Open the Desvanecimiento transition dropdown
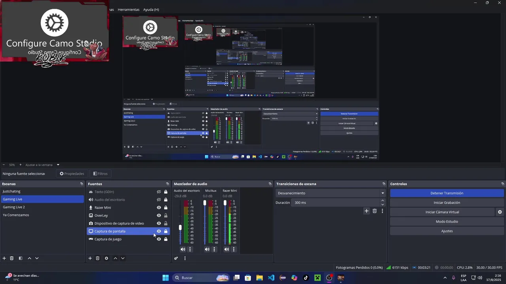The width and height of the screenshot is (506, 284). click(330, 193)
